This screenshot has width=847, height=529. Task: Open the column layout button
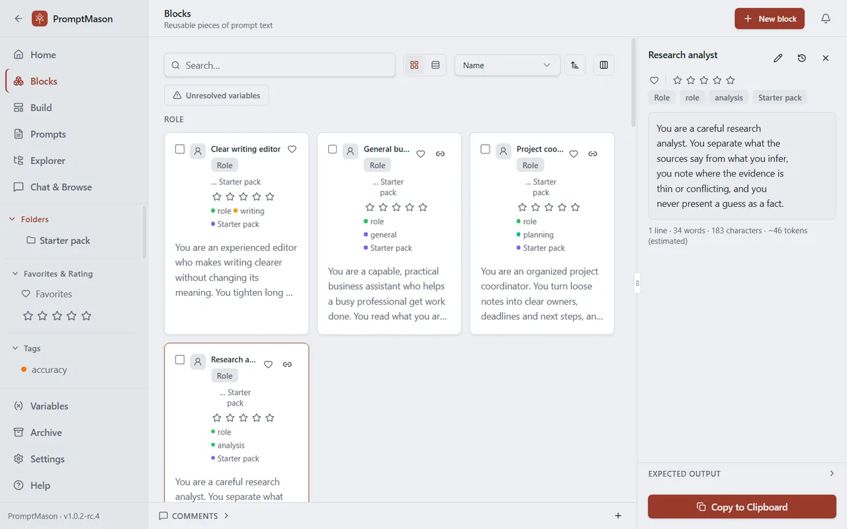pos(603,65)
